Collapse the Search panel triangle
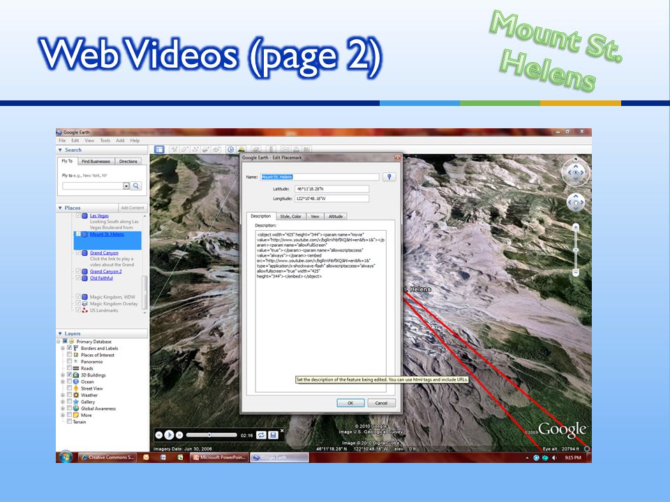670x502 pixels. [x=60, y=150]
